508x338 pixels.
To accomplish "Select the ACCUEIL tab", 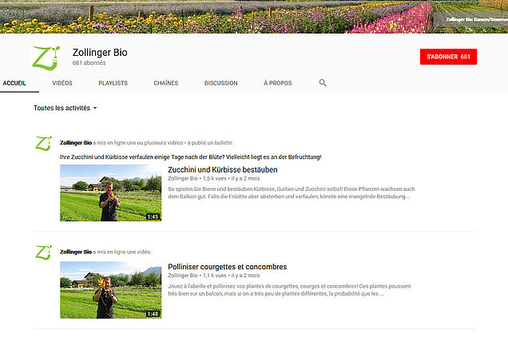I will click(x=16, y=83).
